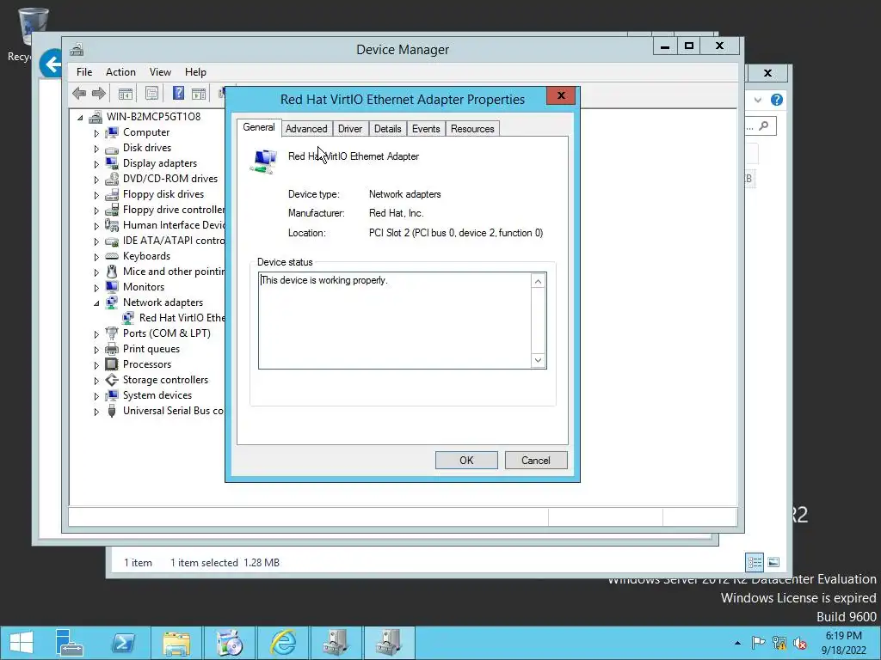Click the Device status scroll down arrow
881x660 pixels.
[538, 360]
